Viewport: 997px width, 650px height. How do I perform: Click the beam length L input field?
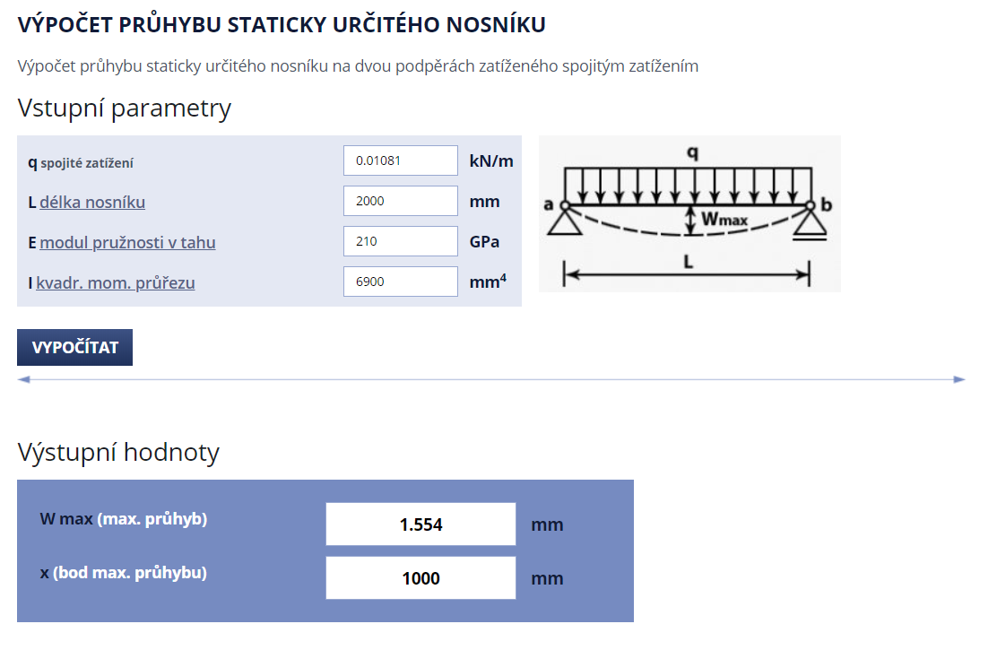(x=400, y=201)
